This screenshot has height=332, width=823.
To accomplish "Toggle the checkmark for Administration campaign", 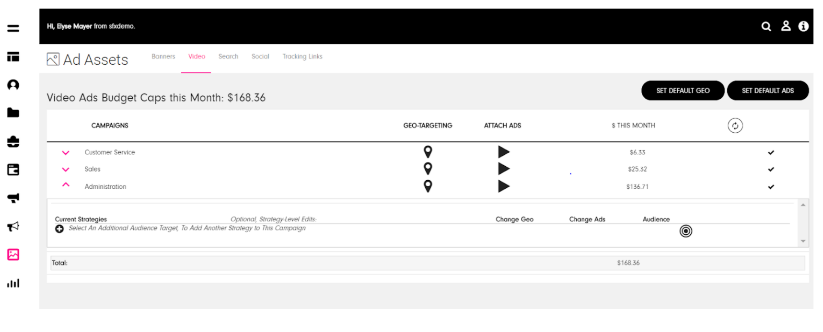I will click(x=771, y=187).
